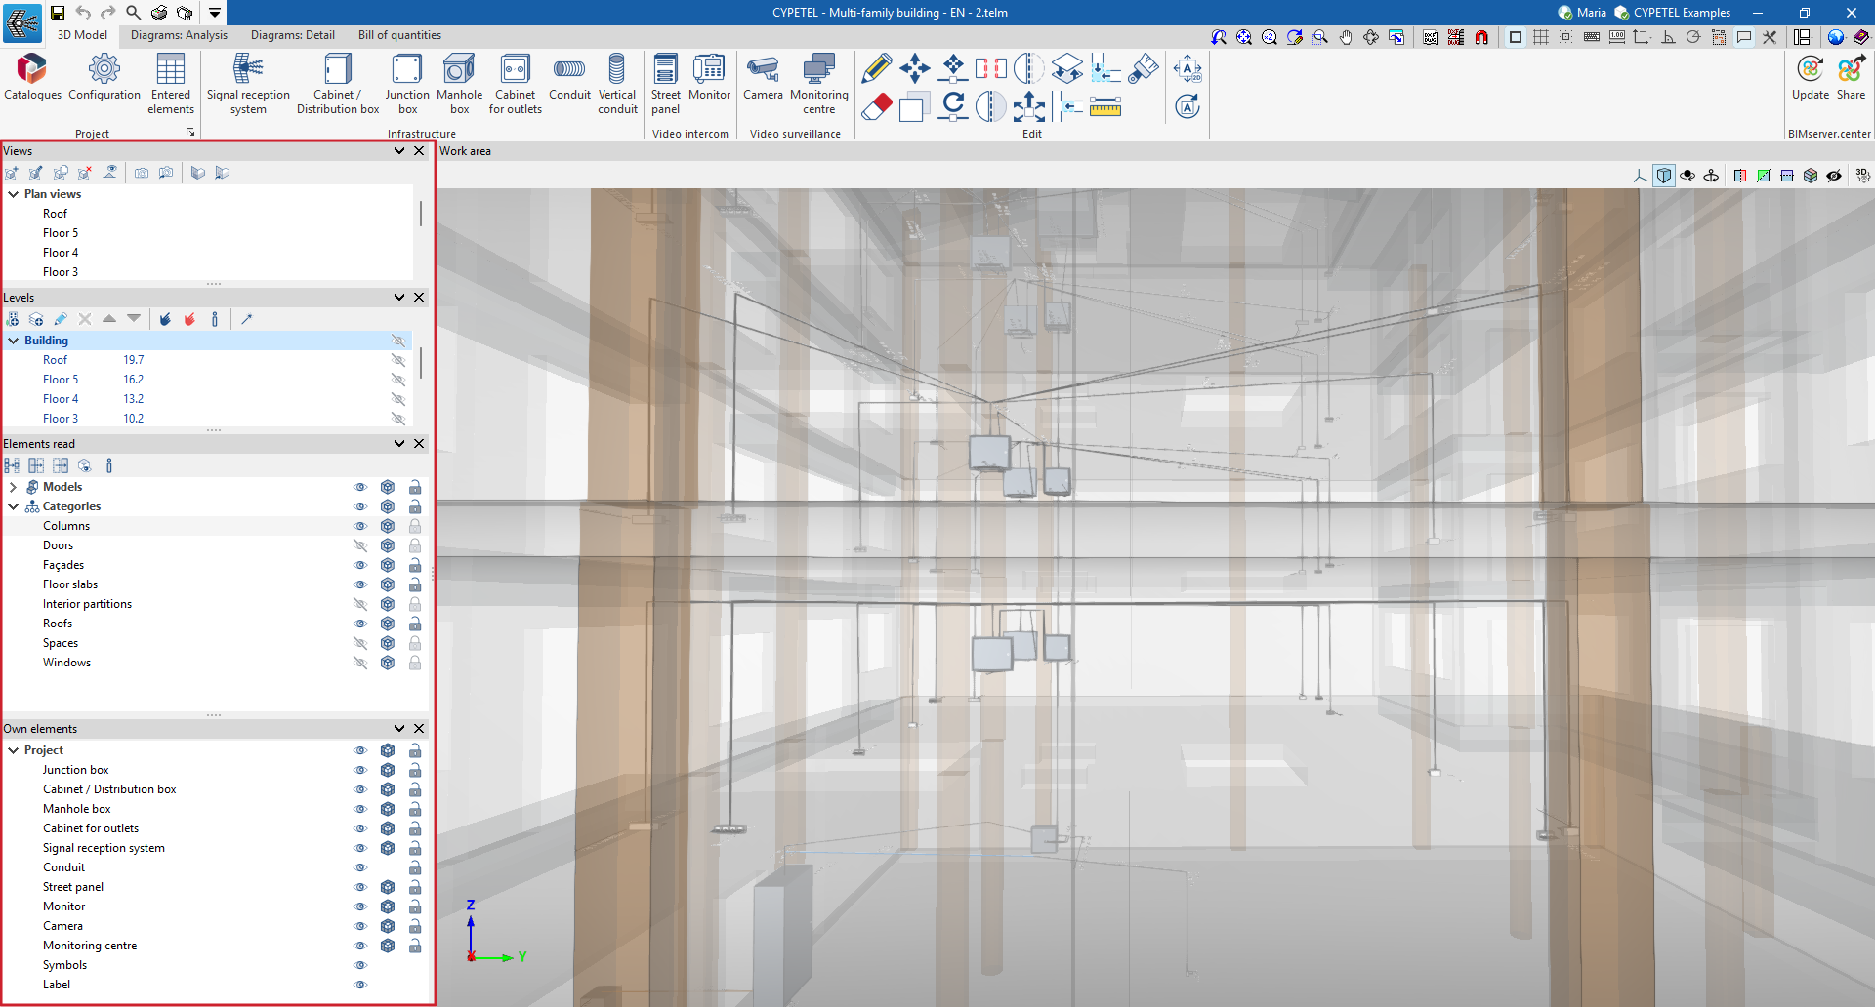The height and width of the screenshot is (1007, 1875).
Task: Collapse the Categories tree node
Action: pos(14,506)
